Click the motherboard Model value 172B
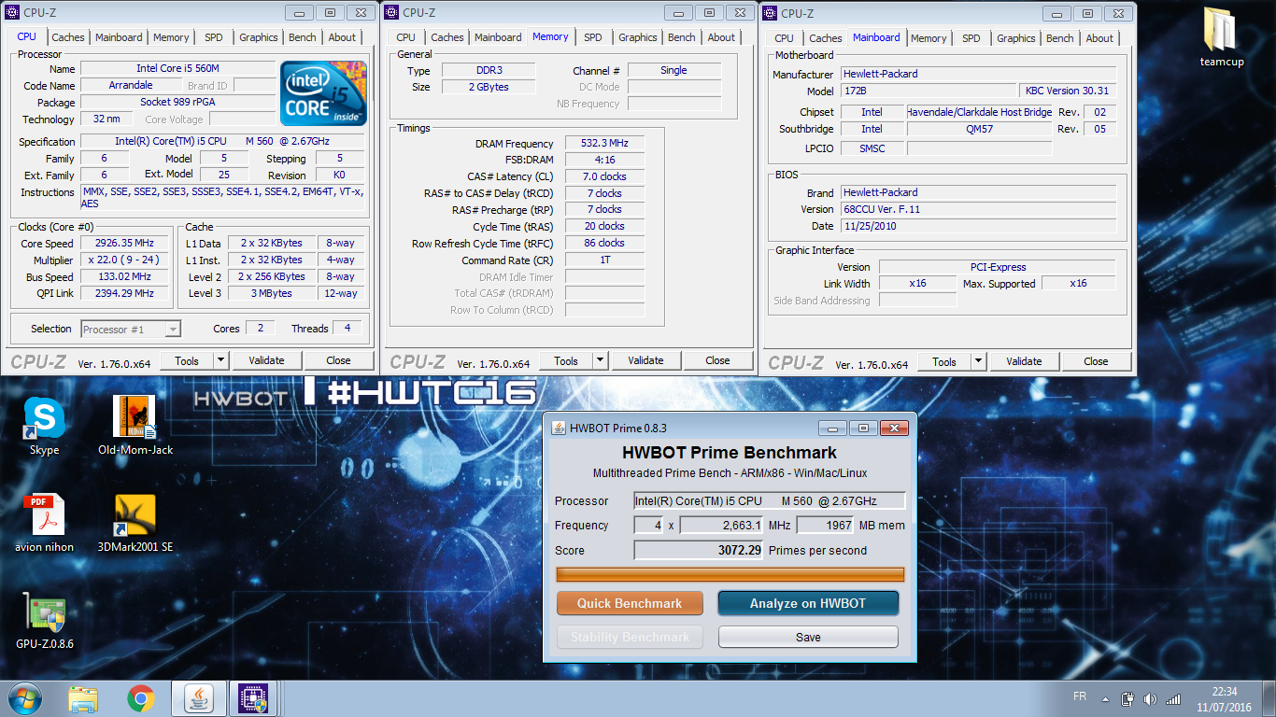Image resolution: width=1276 pixels, height=717 pixels. coord(929,91)
